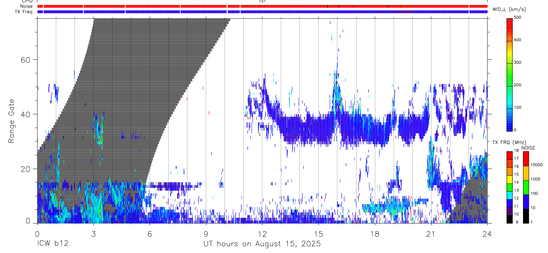Viewport: 548px width, 253px height.
Task: Click the red top segment of NOISE legend
Action: (526, 159)
